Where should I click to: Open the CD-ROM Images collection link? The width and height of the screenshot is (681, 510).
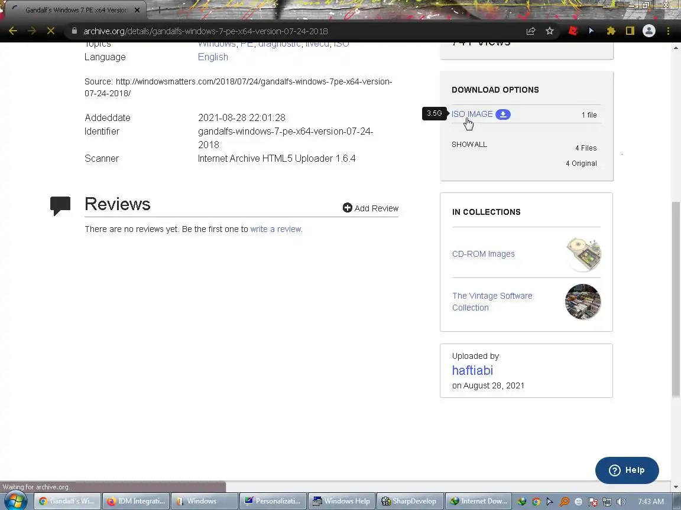click(484, 254)
